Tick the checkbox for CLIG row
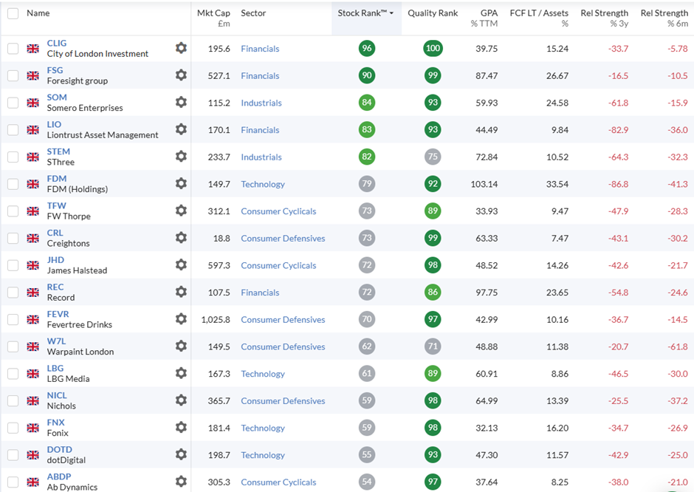The image size is (694, 492). pyautogui.click(x=13, y=48)
